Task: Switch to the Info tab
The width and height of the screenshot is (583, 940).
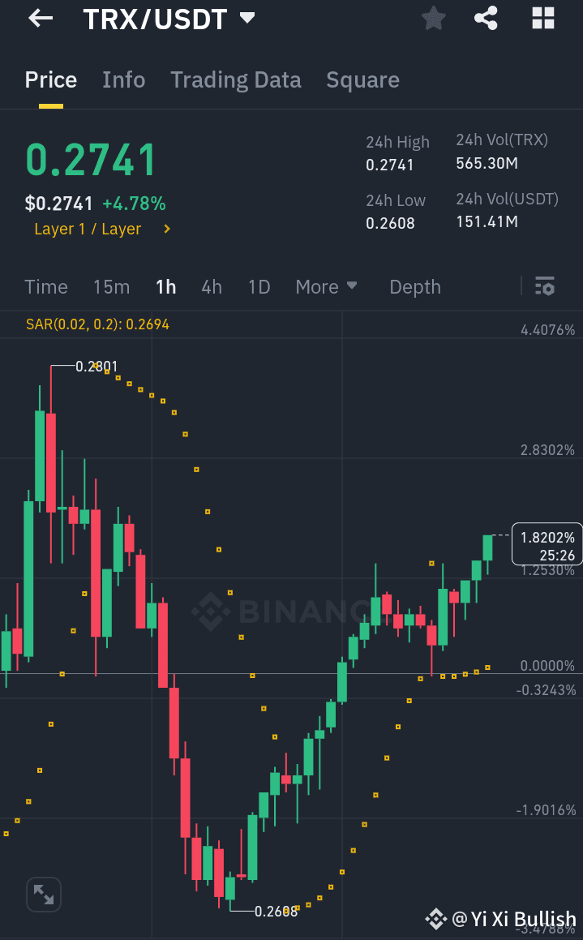Action: coord(123,79)
